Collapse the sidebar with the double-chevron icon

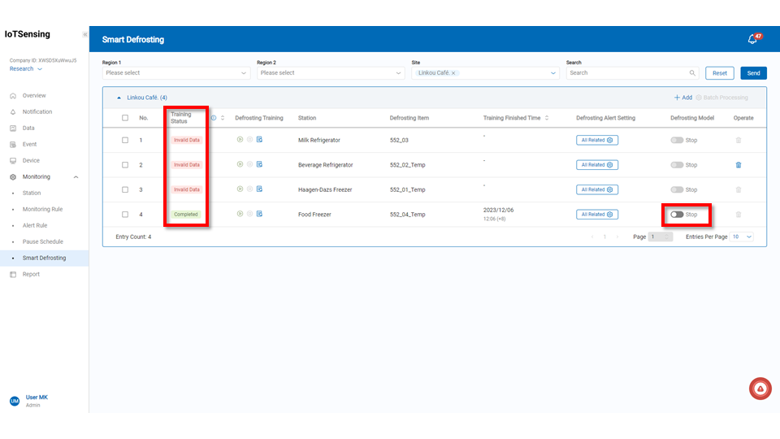point(84,35)
